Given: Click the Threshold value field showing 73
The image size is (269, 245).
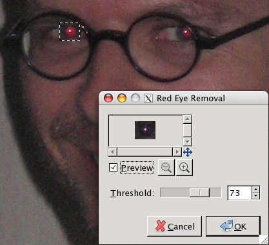Looking at the screenshot, I should [x=239, y=193].
